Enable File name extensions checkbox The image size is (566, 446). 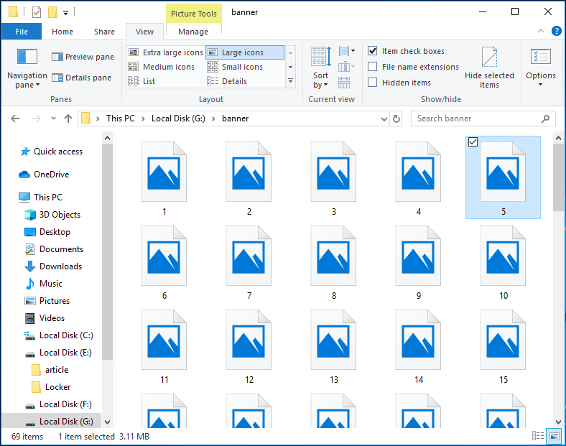pos(373,67)
